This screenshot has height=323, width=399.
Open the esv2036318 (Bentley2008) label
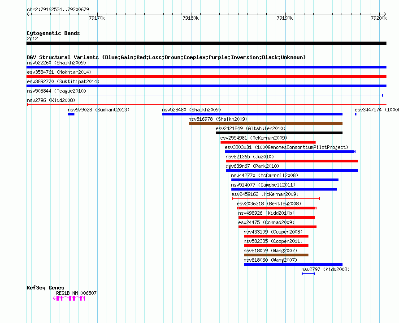pos(269,204)
